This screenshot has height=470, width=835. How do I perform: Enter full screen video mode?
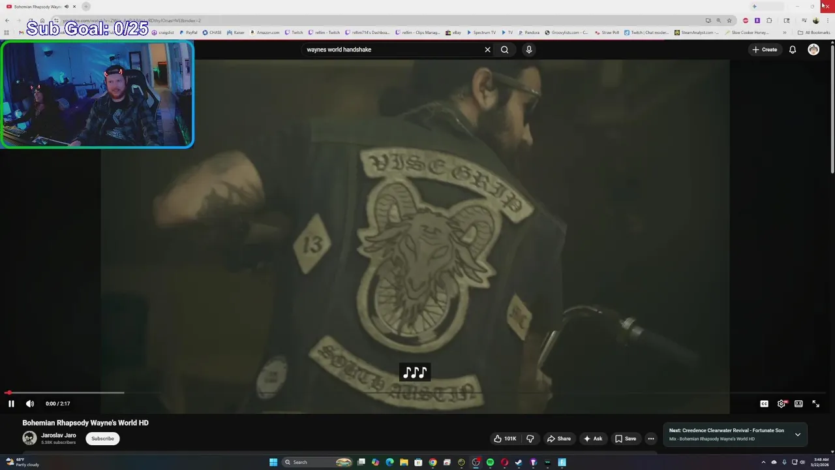(815, 403)
